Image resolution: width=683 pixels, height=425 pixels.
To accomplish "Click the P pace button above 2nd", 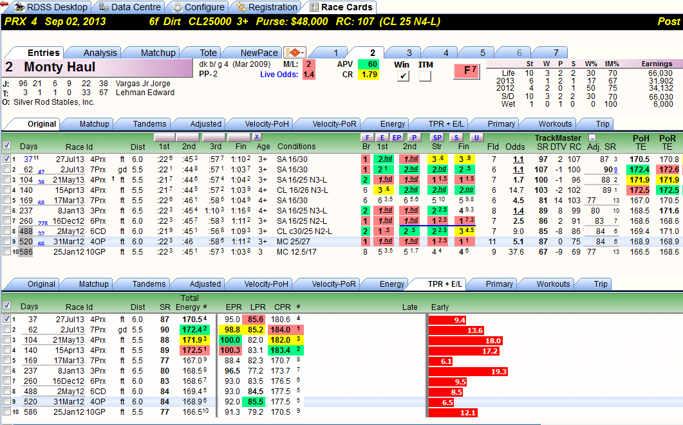I will [x=414, y=138].
